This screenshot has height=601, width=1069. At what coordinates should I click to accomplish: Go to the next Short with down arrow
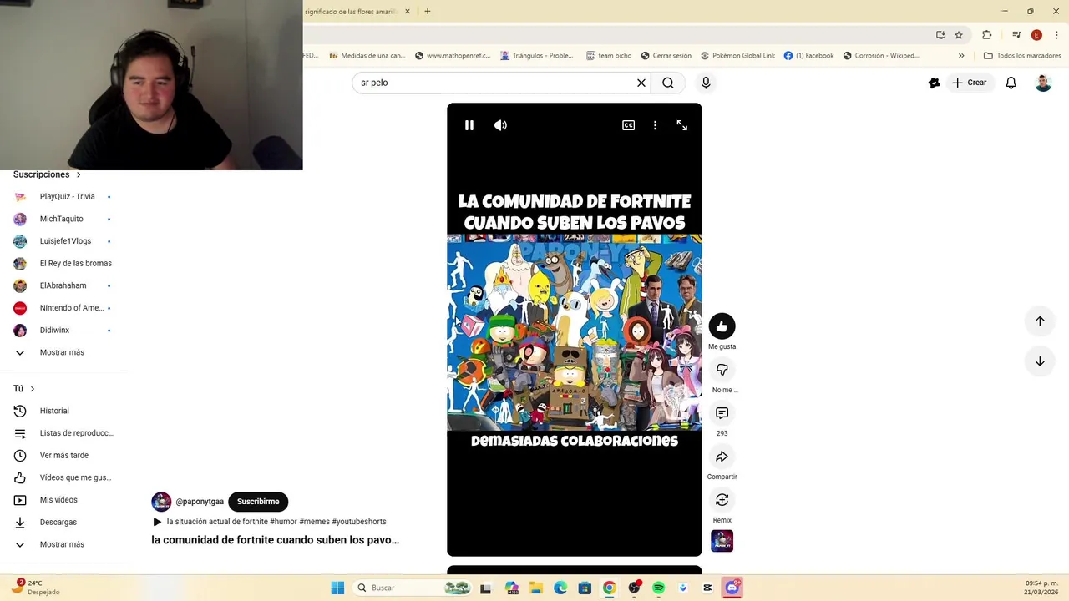tap(1040, 361)
